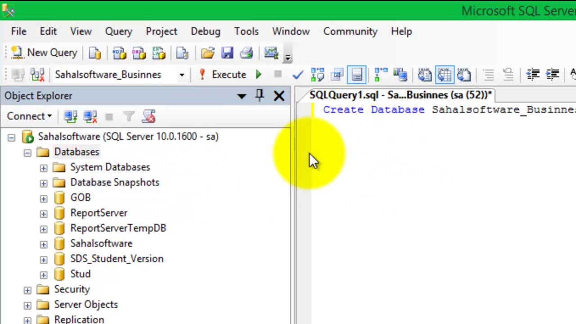Open an Analysis Services DMX Query
This screenshot has width=576, height=324.
139,53
